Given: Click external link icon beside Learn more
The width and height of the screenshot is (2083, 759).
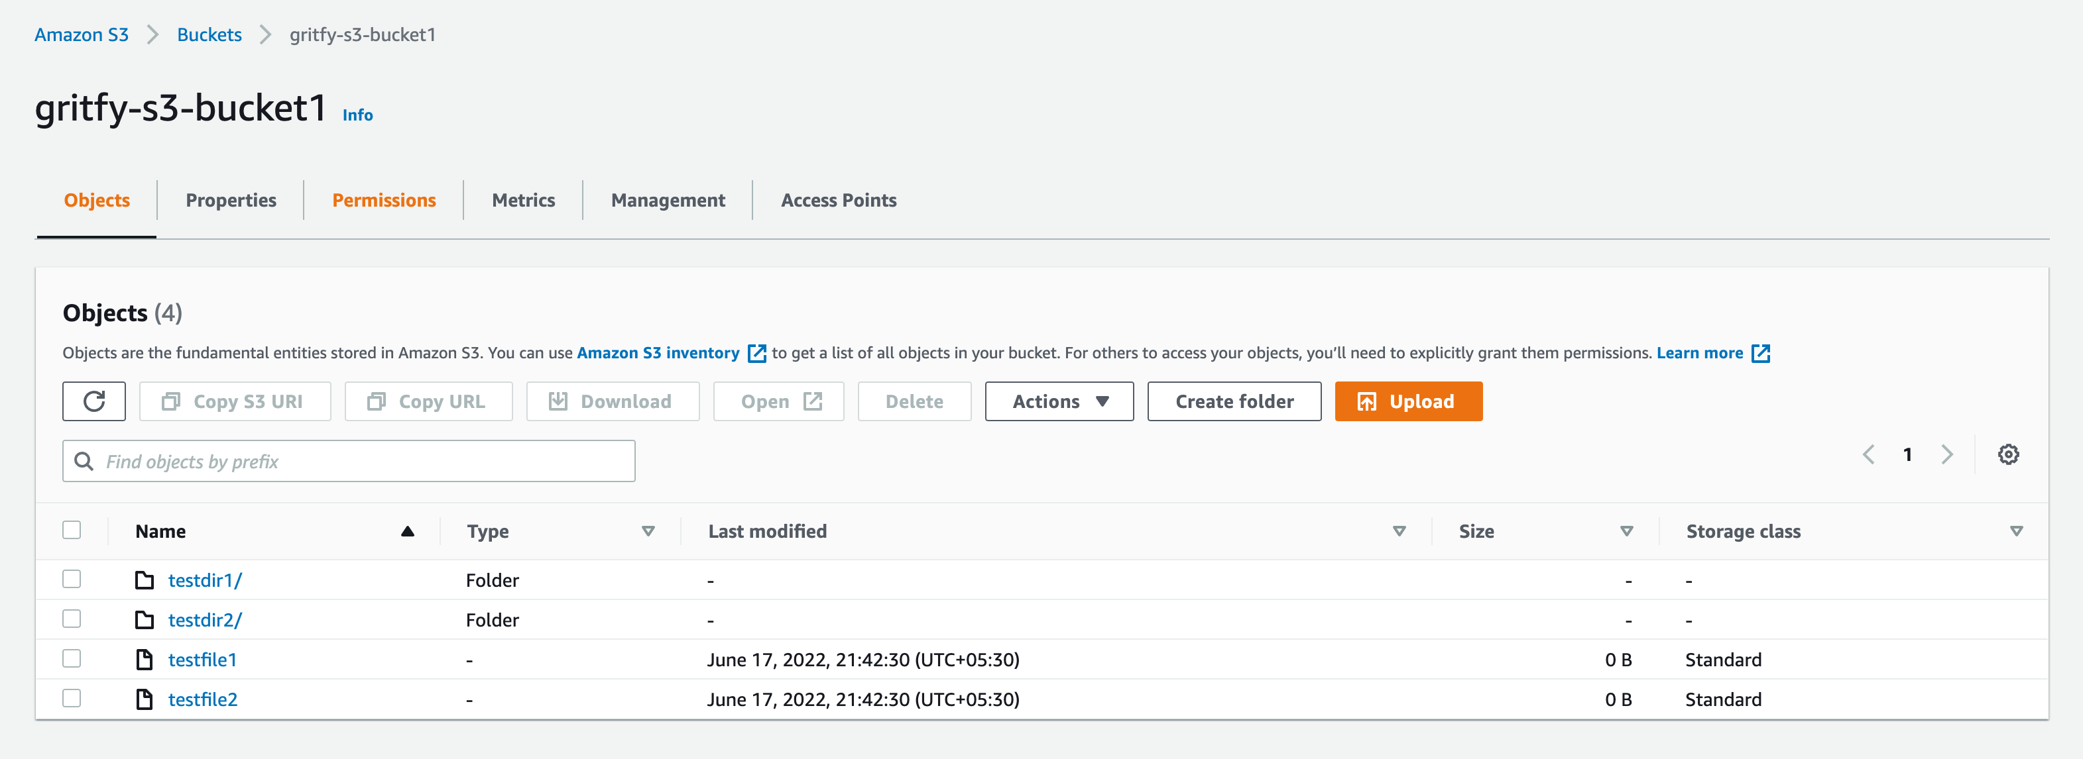Looking at the screenshot, I should coord(1760,354).
